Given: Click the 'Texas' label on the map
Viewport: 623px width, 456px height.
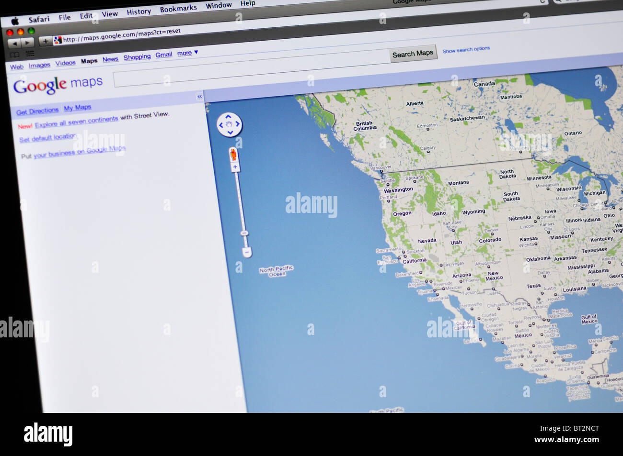Looking at the screenshot, I should [x=533, y=286].
